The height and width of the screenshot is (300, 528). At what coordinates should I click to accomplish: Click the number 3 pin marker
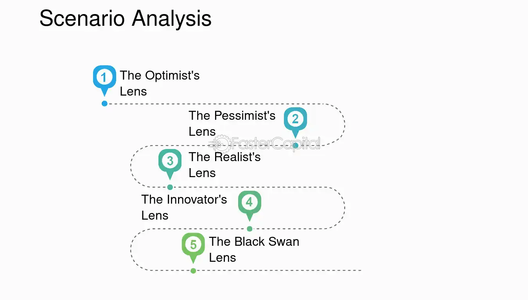170,164
